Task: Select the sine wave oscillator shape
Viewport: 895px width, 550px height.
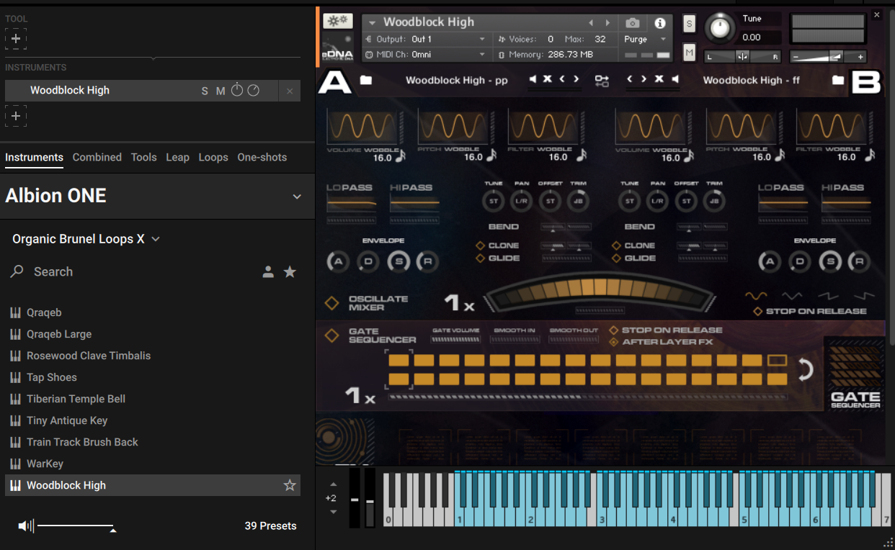Action: click(x=755, y=296)
